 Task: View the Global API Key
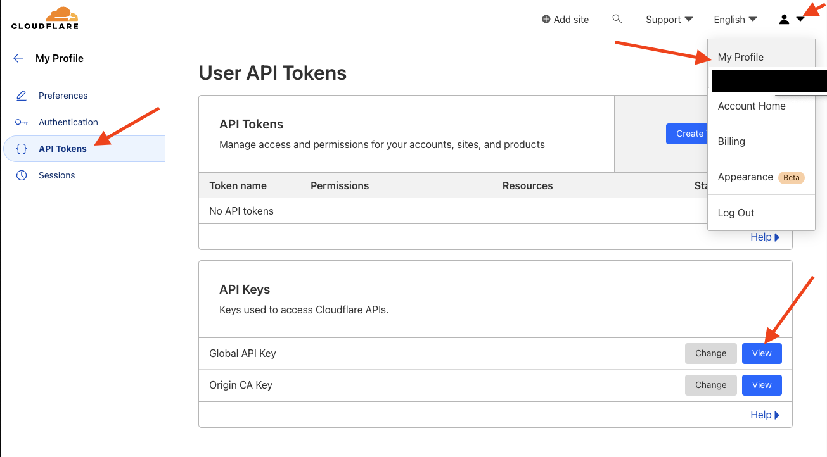762,353
